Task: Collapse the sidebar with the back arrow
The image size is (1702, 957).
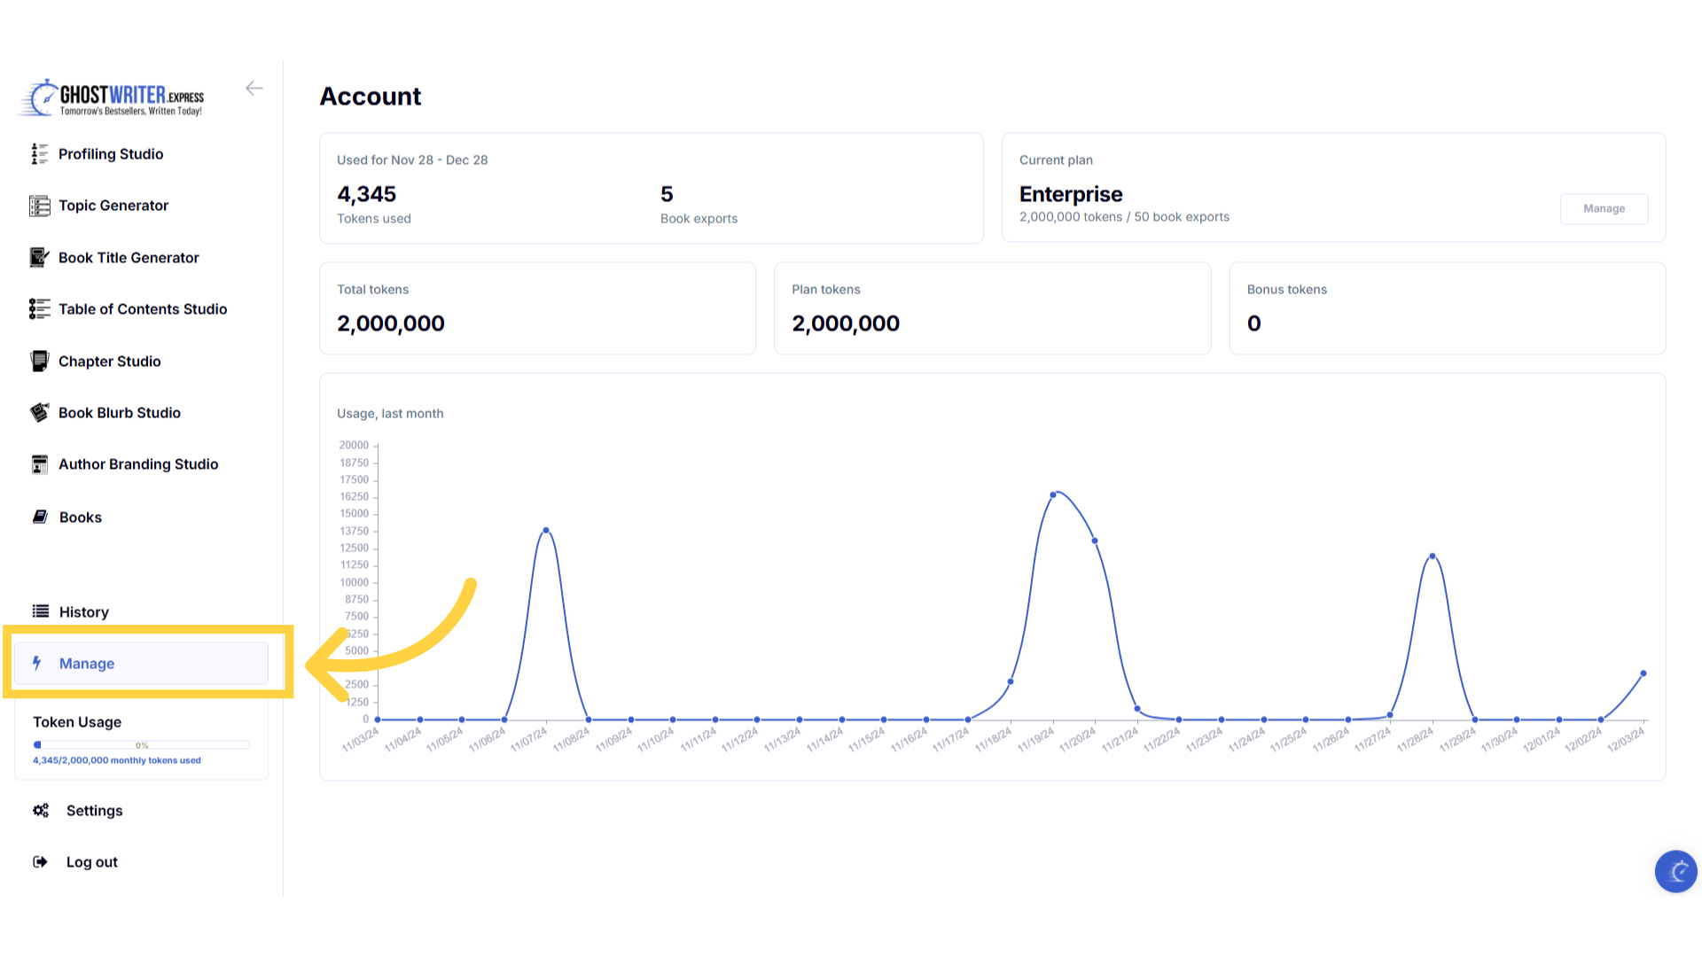Action: (x=254, y=88)
